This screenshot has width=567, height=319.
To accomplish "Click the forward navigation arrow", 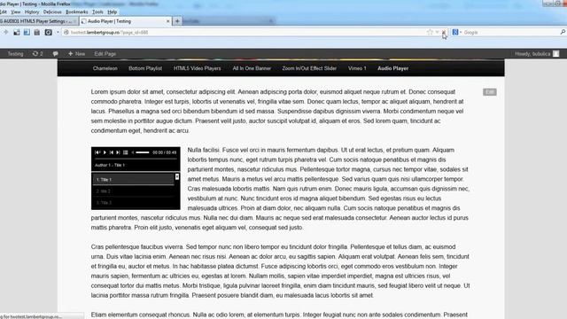I will [6, 32].
